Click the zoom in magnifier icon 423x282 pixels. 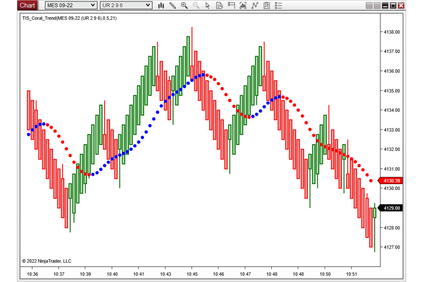(x=184, y=5)
